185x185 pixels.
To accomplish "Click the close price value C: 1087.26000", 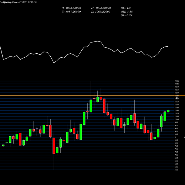I will [x=71, y=12].
